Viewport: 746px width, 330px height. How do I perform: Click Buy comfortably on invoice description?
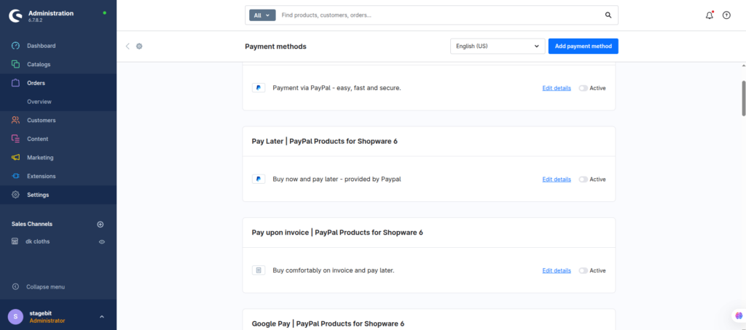point(334,270)
